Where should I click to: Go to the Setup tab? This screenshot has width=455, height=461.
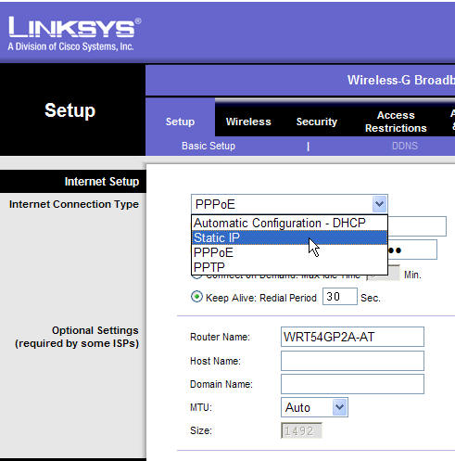pyautogui.click(x=180, y=122)
